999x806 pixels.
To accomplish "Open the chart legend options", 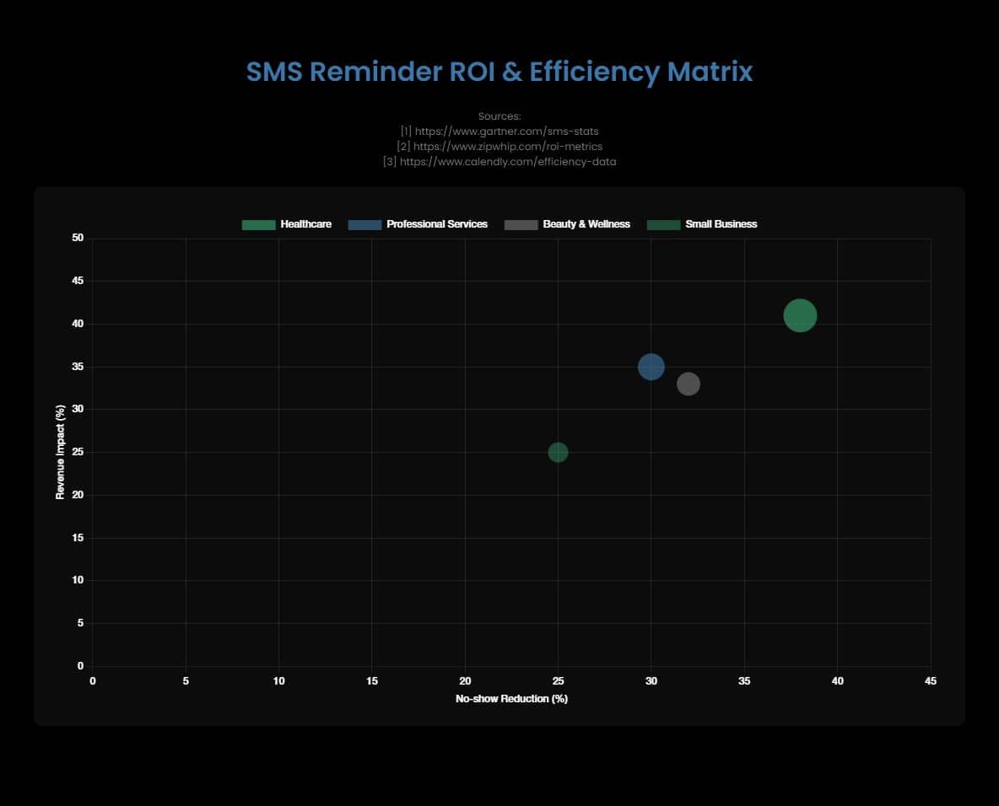I will click(501, 224).
